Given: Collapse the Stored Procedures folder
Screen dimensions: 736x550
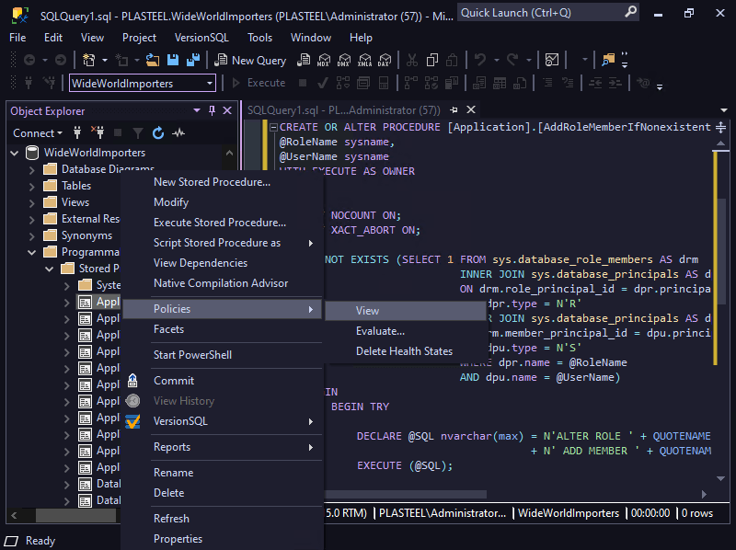Looking at the screenshot, I should coord(50,269).
